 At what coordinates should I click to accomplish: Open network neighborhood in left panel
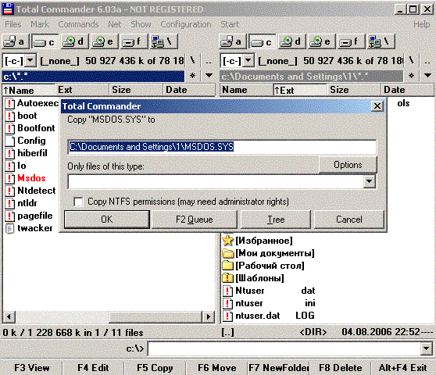(163, 41)
